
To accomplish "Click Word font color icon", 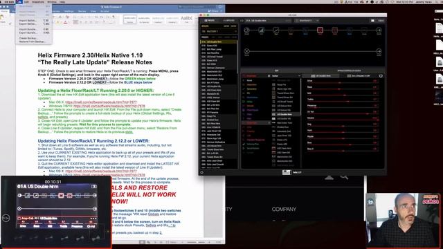I will tap(65, 22).
